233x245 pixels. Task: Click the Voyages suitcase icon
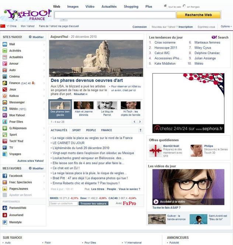[x=5, y=154]
